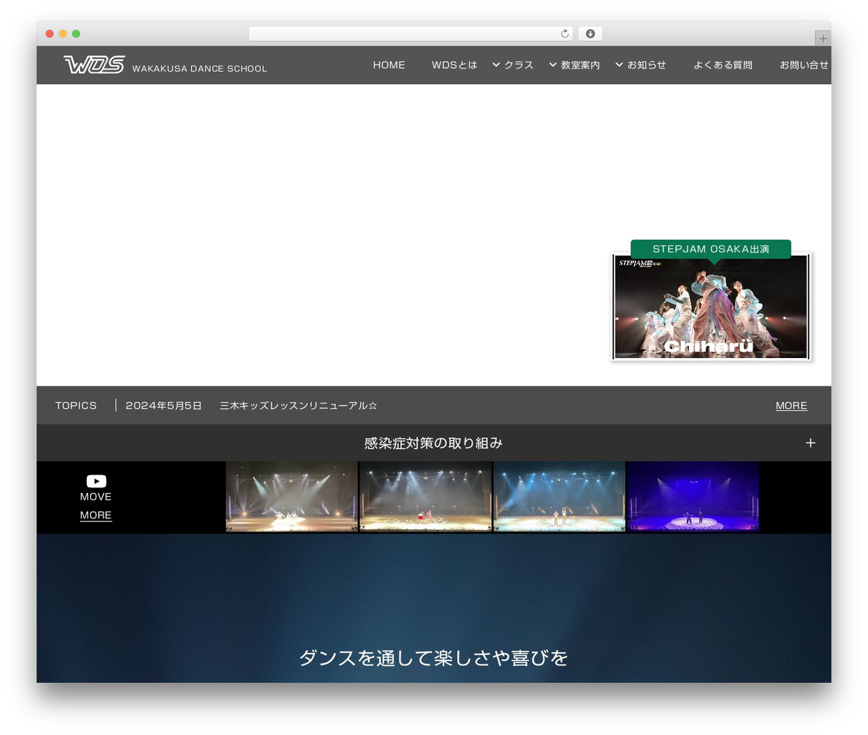Open the browser downloads button

click(590, 34)
